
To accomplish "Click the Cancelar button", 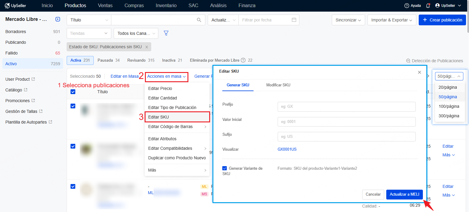I will (373, 194).
